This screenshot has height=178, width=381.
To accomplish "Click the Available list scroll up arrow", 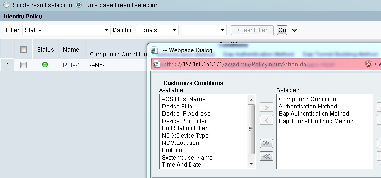I will (x=251, y=99).
